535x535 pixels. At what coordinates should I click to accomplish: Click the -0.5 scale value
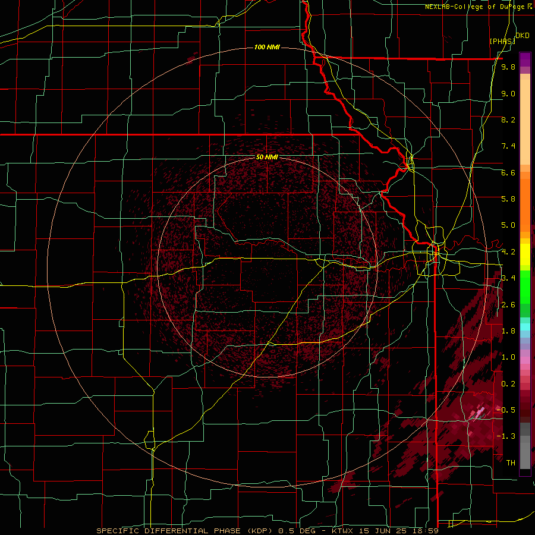click(x=506, y=410)
